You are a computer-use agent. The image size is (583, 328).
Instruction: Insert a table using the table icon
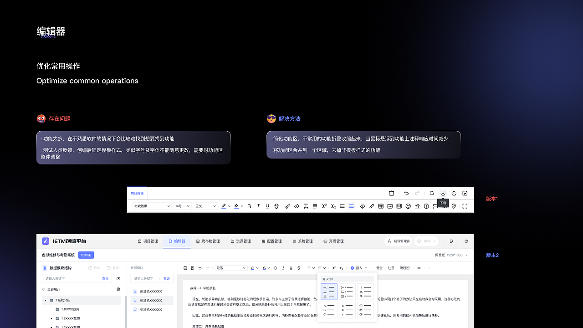381,206
